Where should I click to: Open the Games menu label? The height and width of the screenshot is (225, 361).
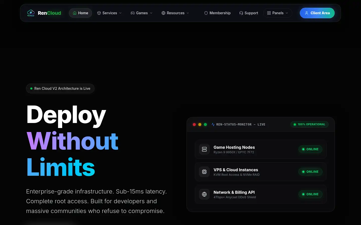point(142,13)
